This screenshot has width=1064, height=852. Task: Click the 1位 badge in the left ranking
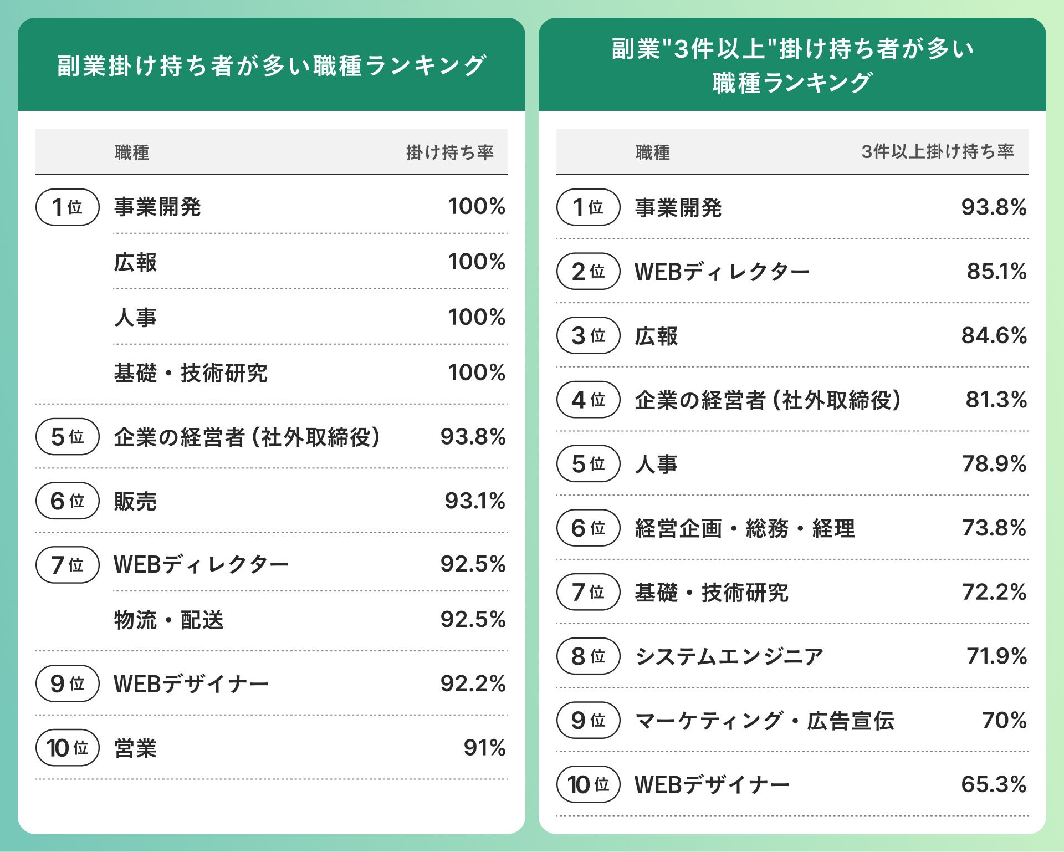tap(67, 207)
